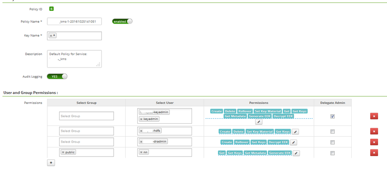The width and height of the screenshot is (387, 170).
Task: Click Decrypt EEK tag in keyadmin row
Action: click(x=283, y=116)
